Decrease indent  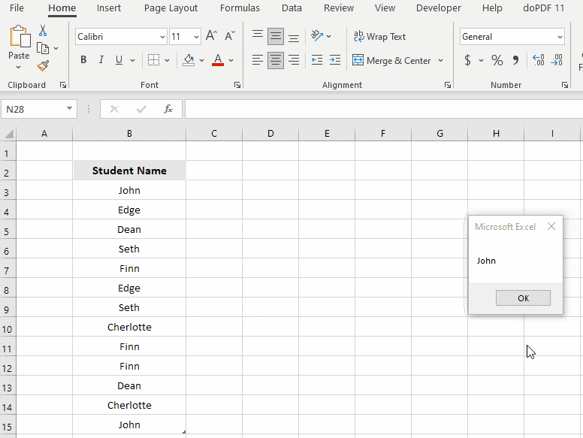point(317,60)
